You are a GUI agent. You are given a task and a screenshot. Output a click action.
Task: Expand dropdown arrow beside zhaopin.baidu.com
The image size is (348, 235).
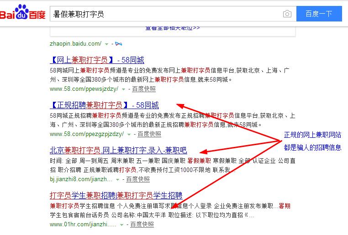tap(106, 44)
